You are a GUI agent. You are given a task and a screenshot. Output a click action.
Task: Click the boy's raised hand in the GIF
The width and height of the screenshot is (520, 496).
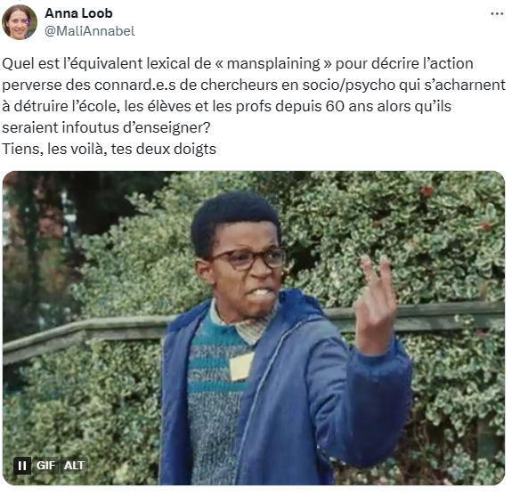[376, 304]
